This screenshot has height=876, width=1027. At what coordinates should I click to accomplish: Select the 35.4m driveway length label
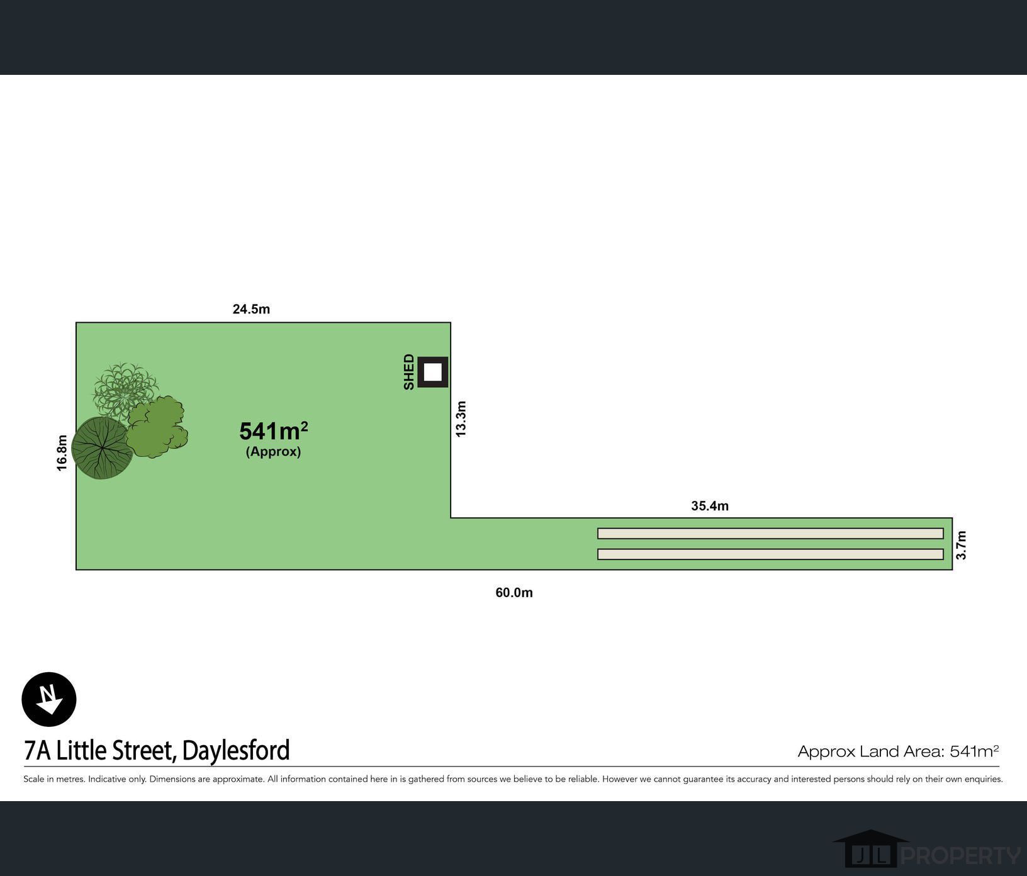709,506
